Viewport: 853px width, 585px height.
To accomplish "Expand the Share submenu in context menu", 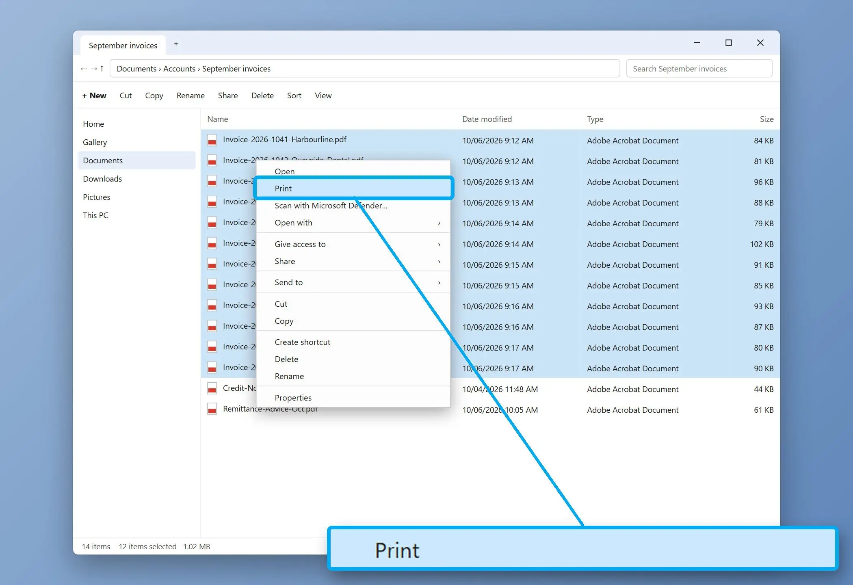I will pos(353,261).
